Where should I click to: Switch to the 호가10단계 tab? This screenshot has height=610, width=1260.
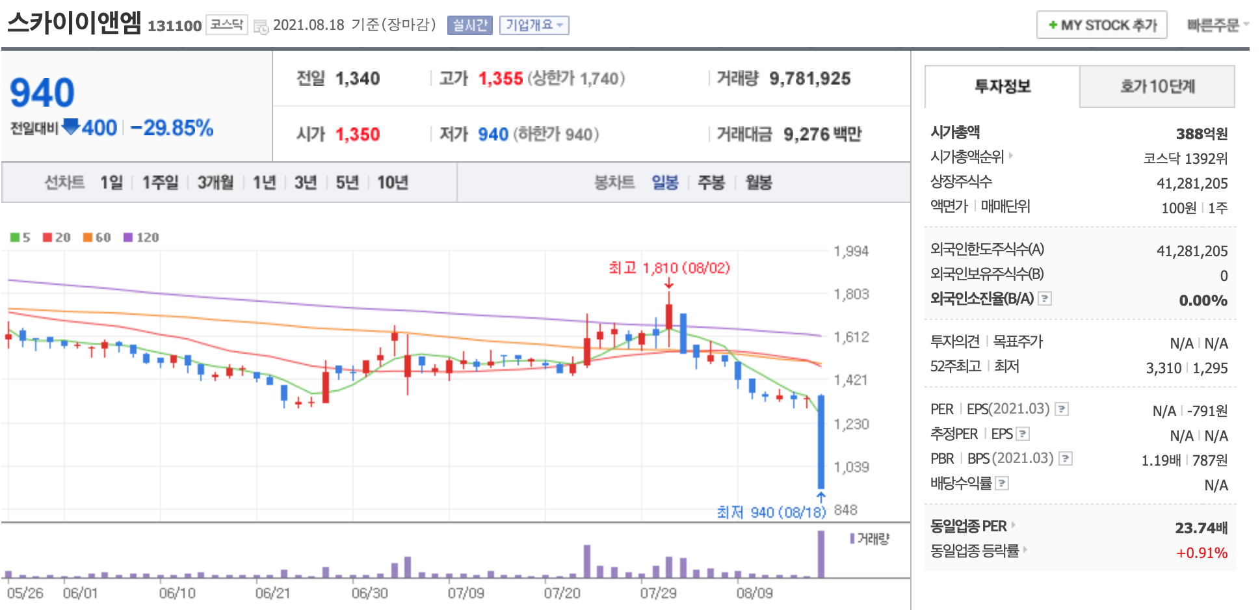pos(1157,86)
